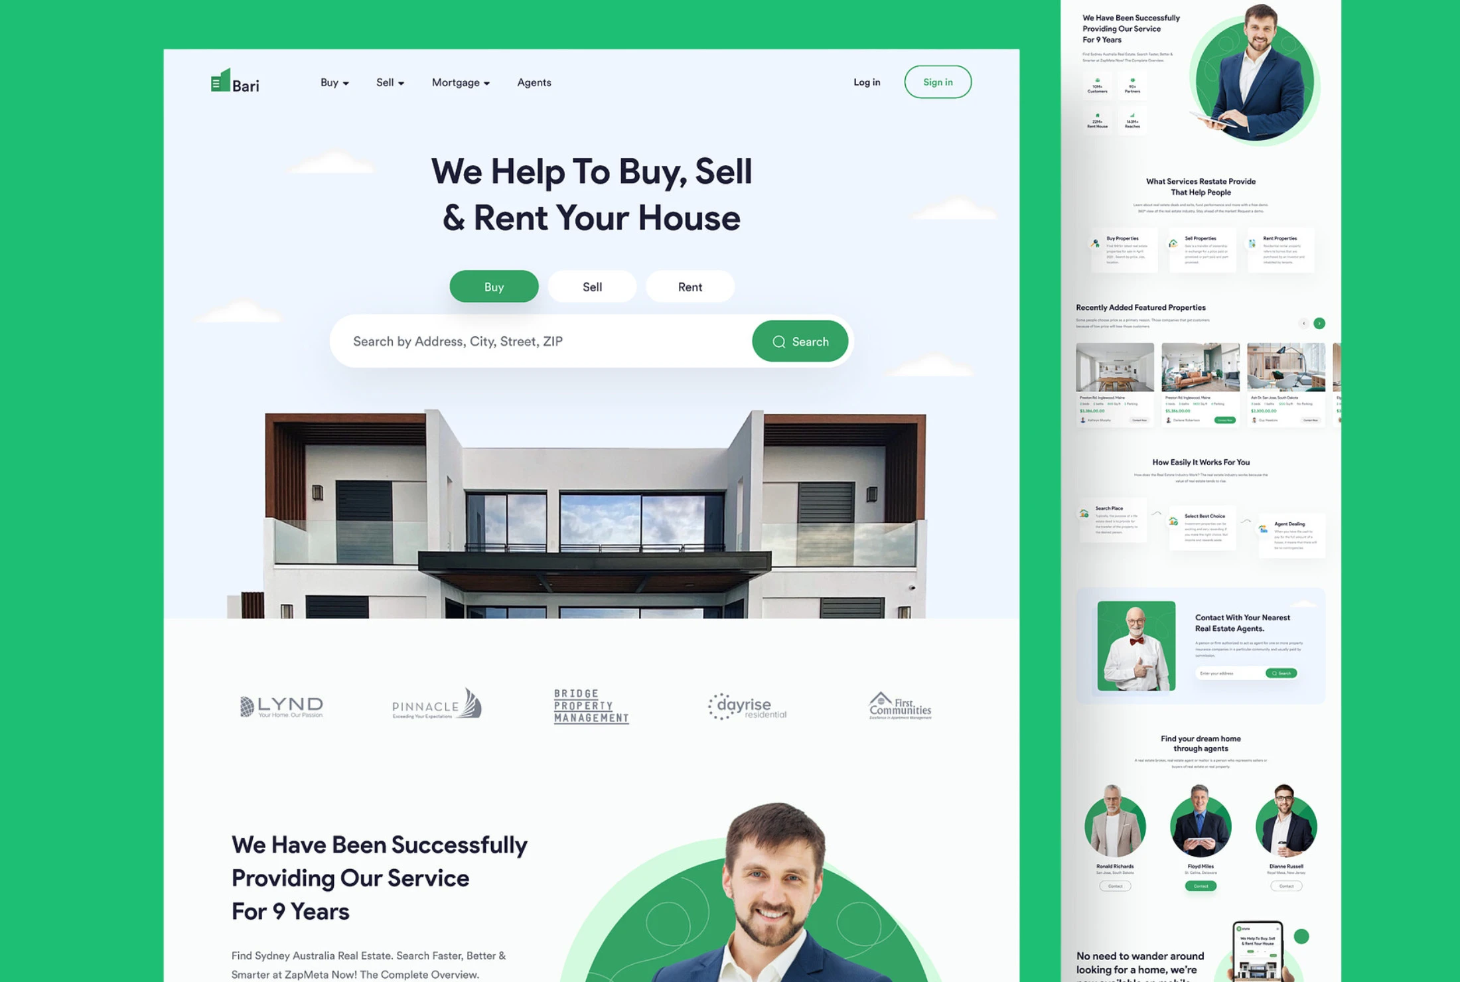This screenshot has height=982, width=1460.
Task: Click the search magnifier icon button
Action: (x=778, y=341)
